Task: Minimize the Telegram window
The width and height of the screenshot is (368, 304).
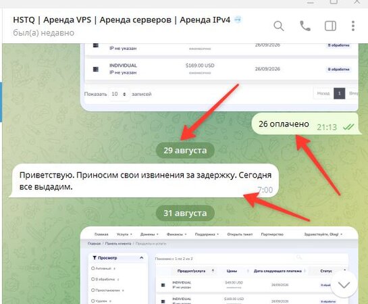Action: (311, 2)
